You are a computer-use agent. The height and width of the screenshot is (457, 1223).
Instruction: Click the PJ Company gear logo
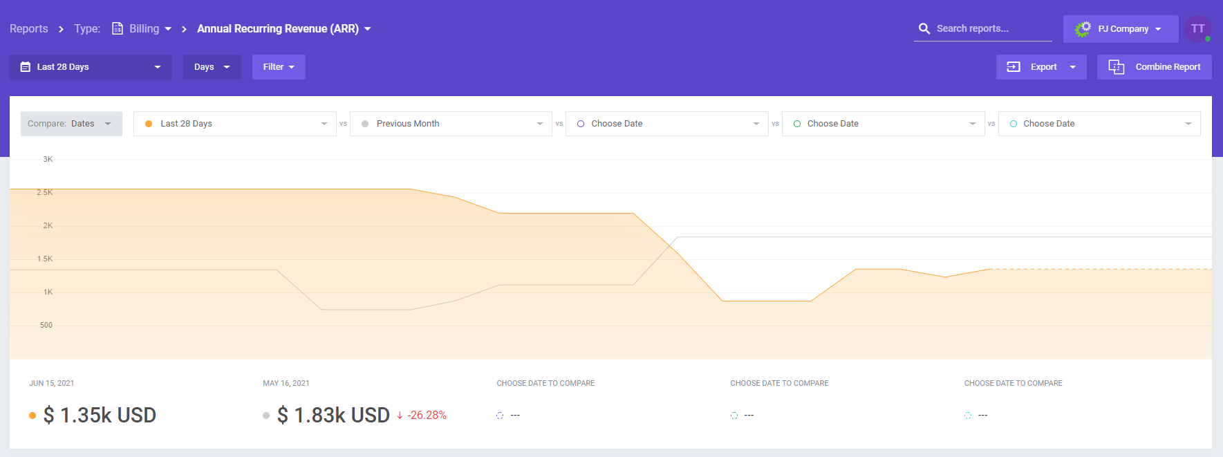[x=1083, y=29]
